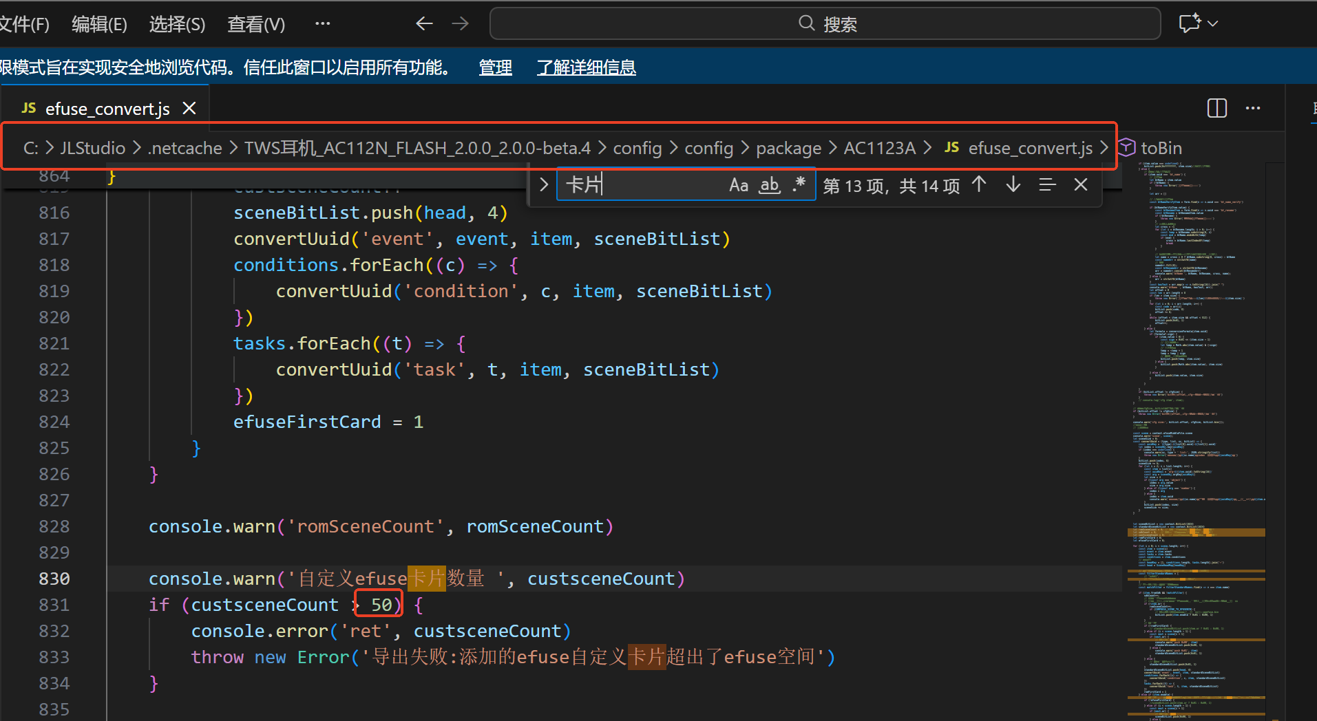This screenshot has width=1317, height=721.
Task: Open the editor's more actions ellipsis
Action: [x=1253, y=108]
